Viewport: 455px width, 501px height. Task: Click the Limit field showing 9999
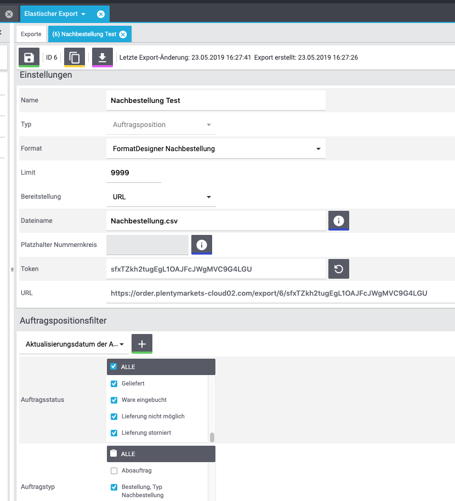[133, 173]
